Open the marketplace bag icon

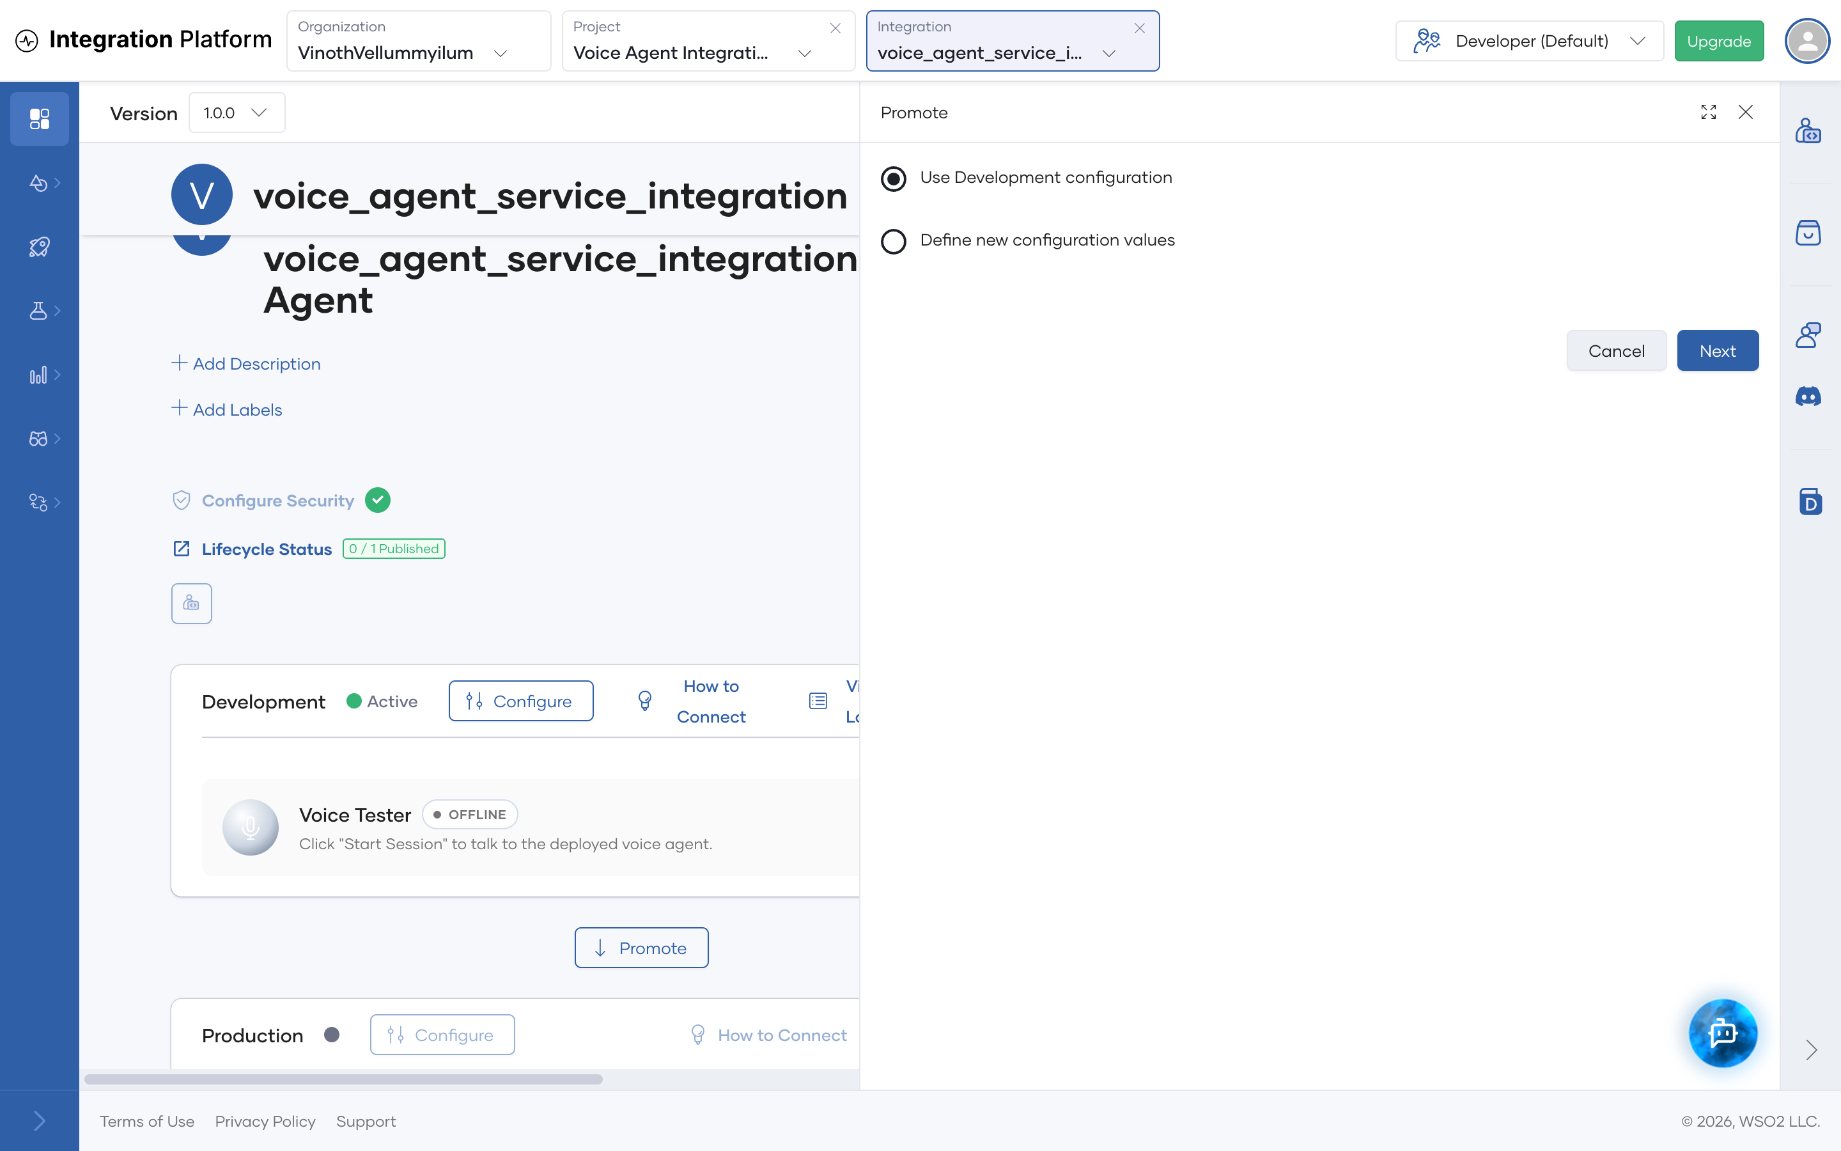(x=1808, y=232)
